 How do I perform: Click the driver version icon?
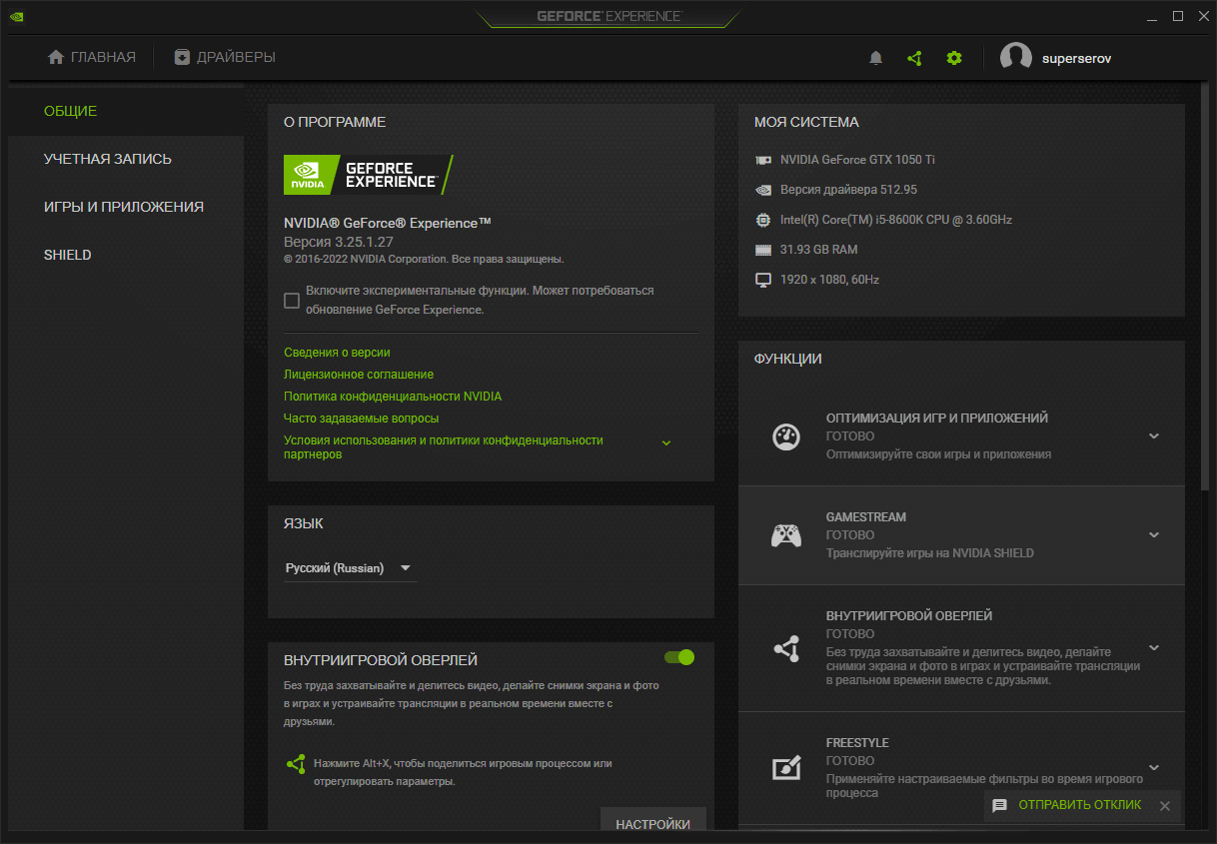(763, 190)
